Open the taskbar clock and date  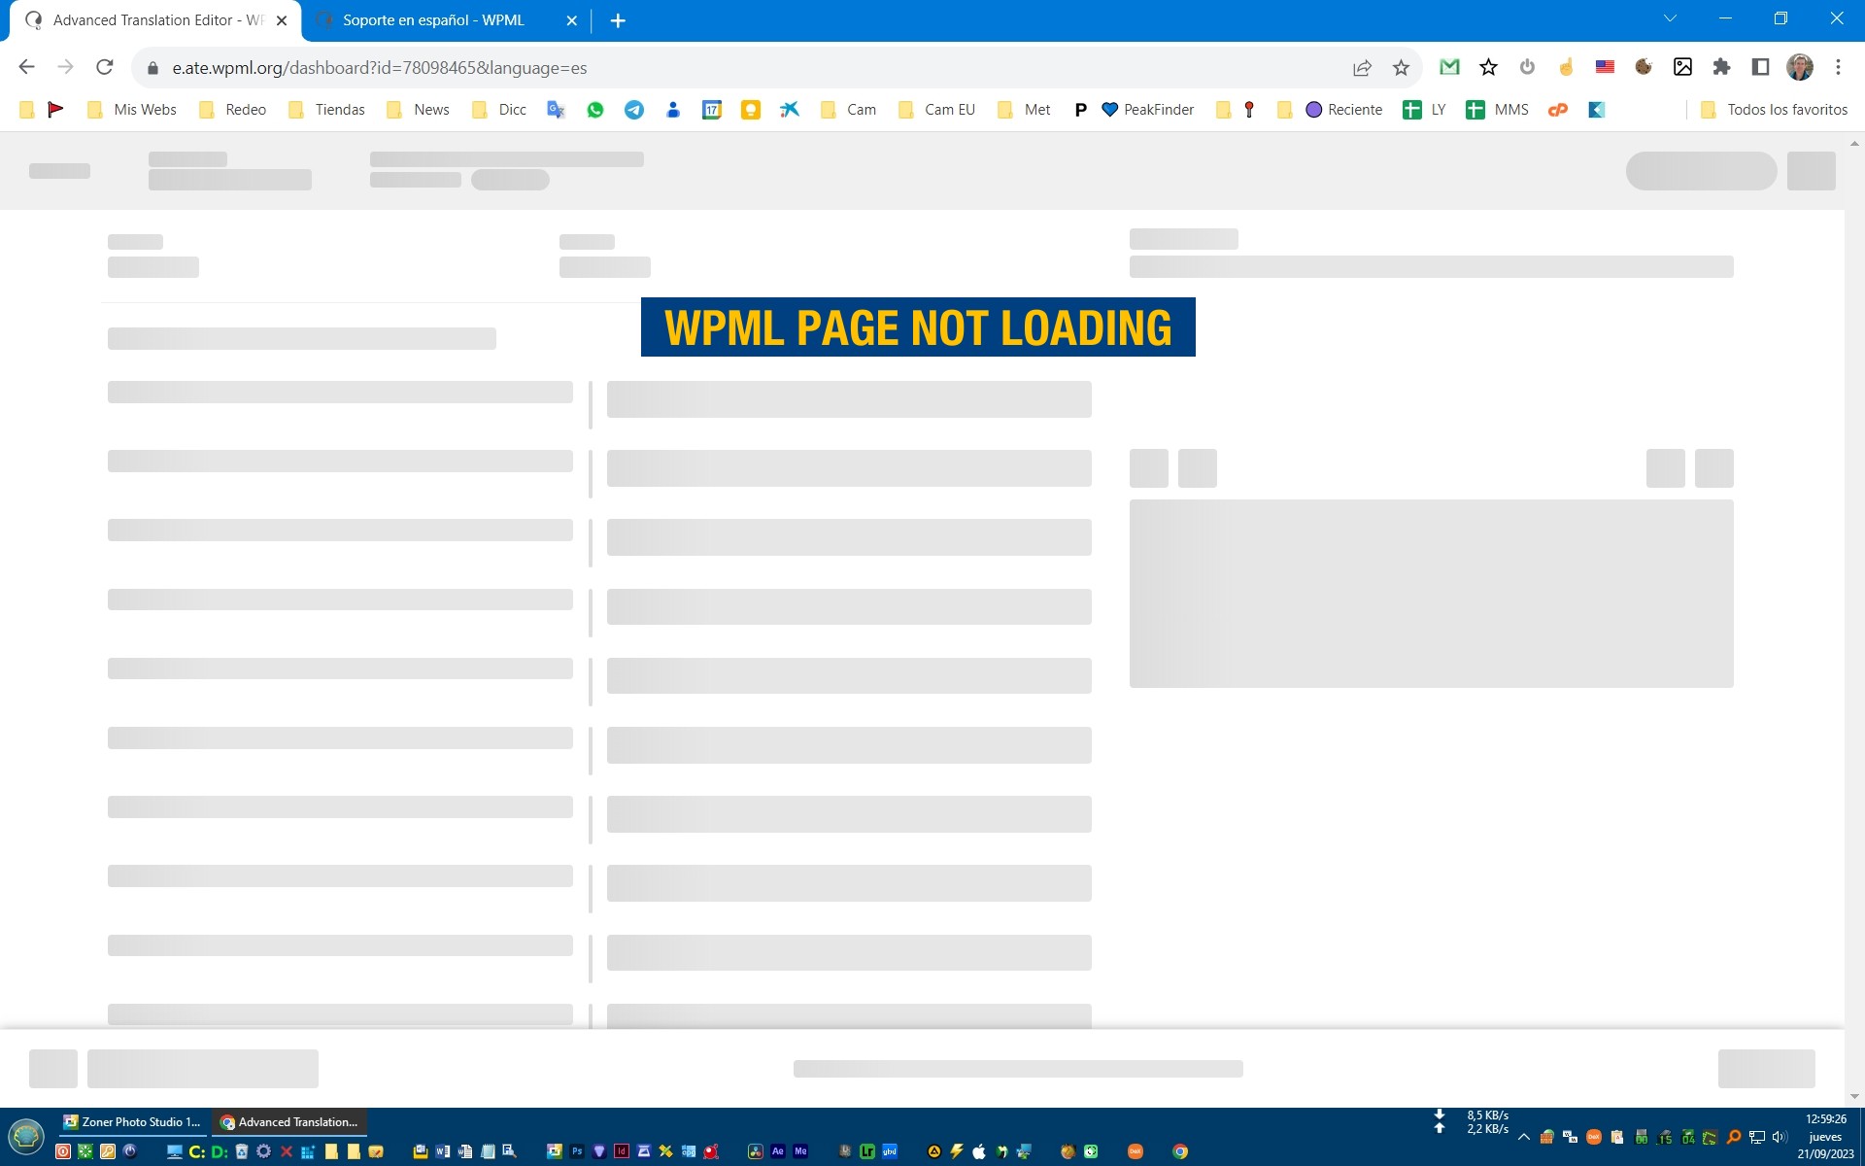(1825, 1137)
